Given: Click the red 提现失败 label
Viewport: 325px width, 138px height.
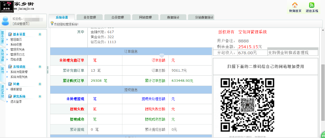Looking at the screenshot, I should (x=77, y=109).
